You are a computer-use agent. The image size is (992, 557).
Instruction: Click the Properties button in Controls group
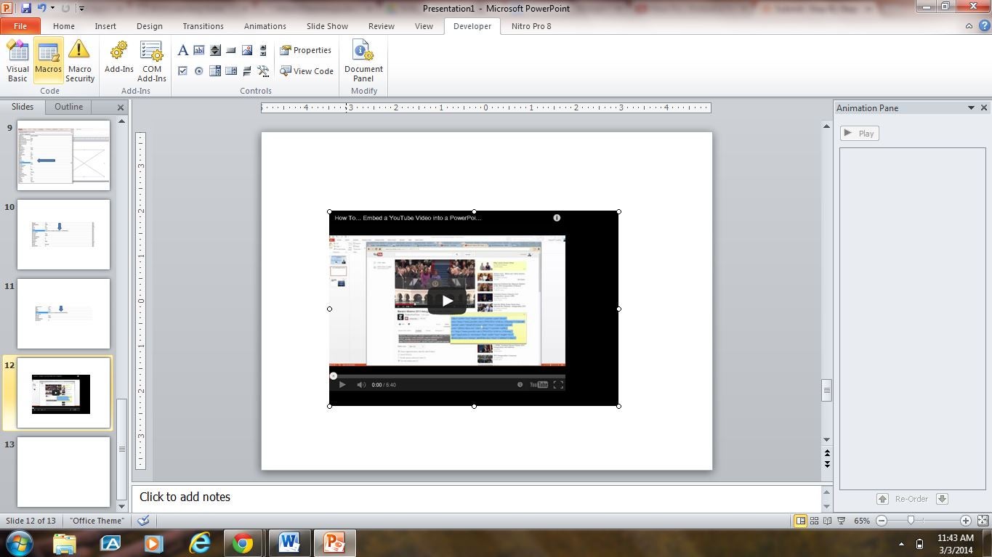pyautogui.click(x=307, y=49)
